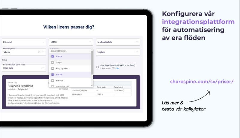
Task: Open the E-handel dropdown
Action: (24, 42)
